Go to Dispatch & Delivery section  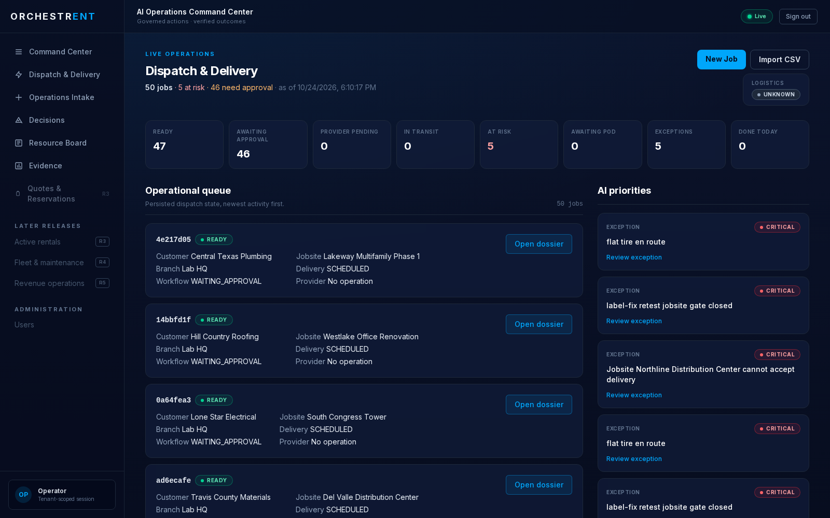pyautogui.click(x=62, y=75)
